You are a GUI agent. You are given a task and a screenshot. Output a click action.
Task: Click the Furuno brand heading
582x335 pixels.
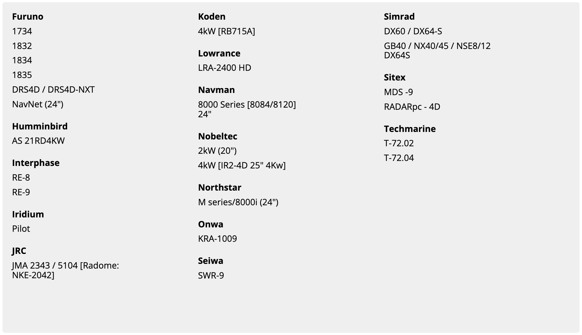tap(27, 17)
